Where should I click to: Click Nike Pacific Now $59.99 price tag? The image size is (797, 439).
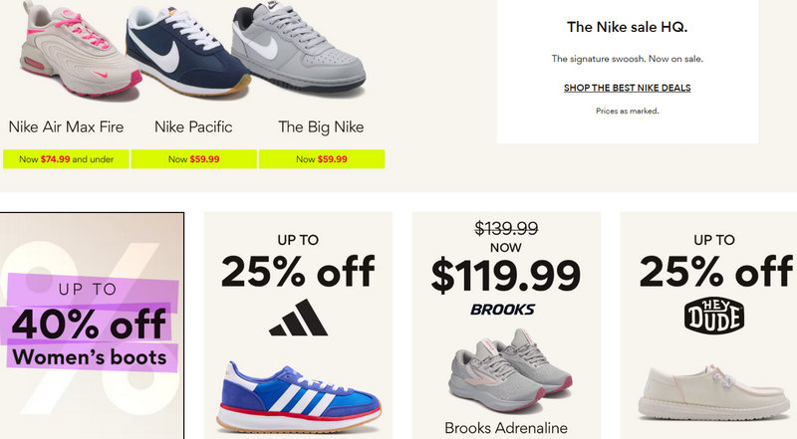pos(193,159)
